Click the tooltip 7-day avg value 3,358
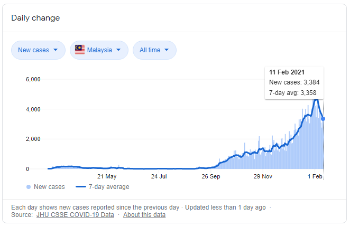Image resolution: width=350 pixels, height=227 pixels. point(307,93)
